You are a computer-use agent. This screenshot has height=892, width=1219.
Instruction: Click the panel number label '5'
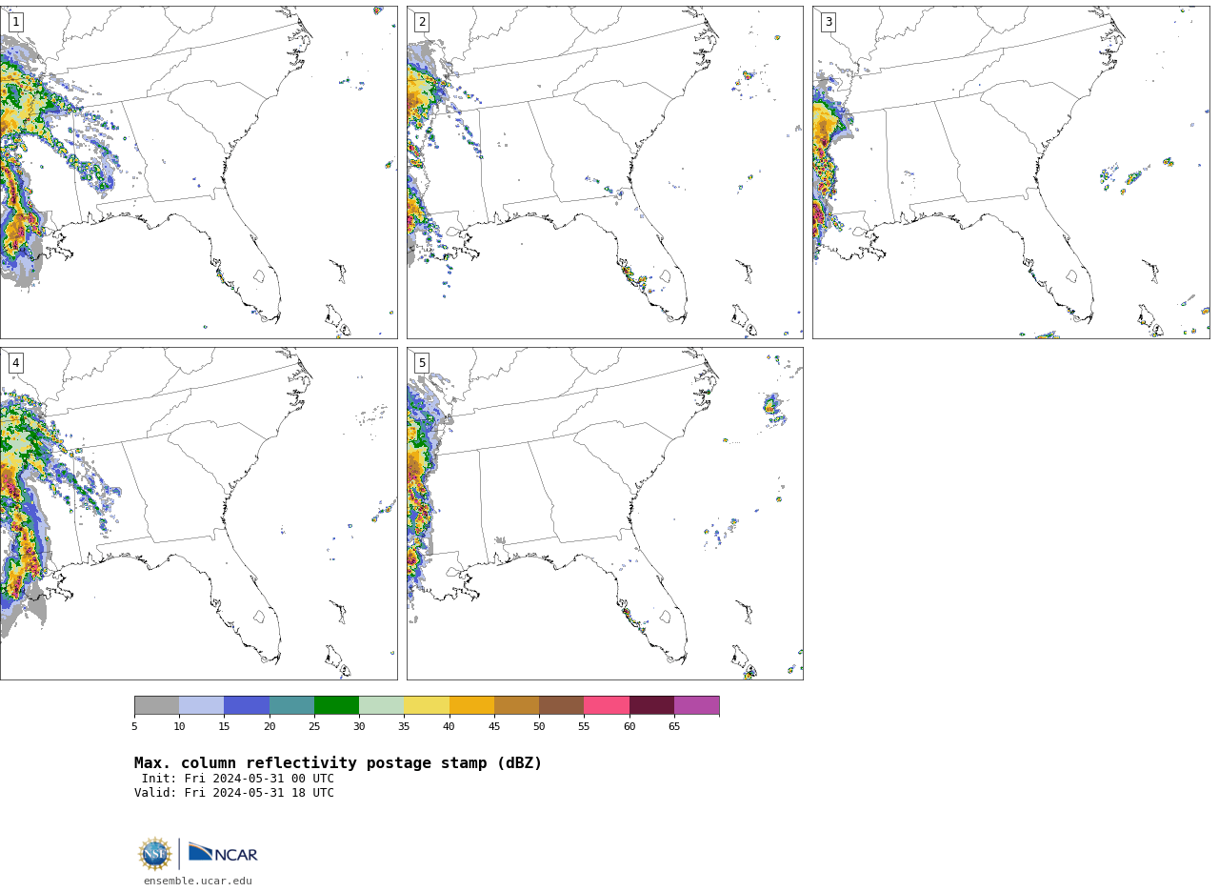click(422, 363)
